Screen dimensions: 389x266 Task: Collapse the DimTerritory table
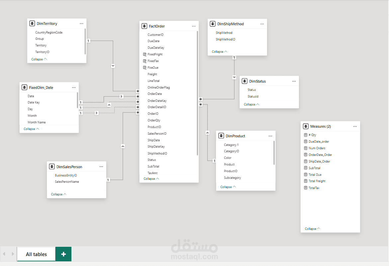39,59
